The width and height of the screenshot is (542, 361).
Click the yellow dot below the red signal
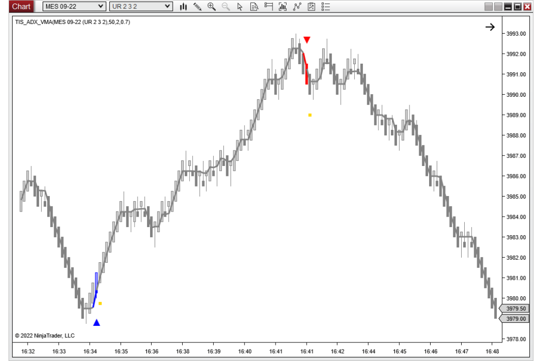(310, 115)
